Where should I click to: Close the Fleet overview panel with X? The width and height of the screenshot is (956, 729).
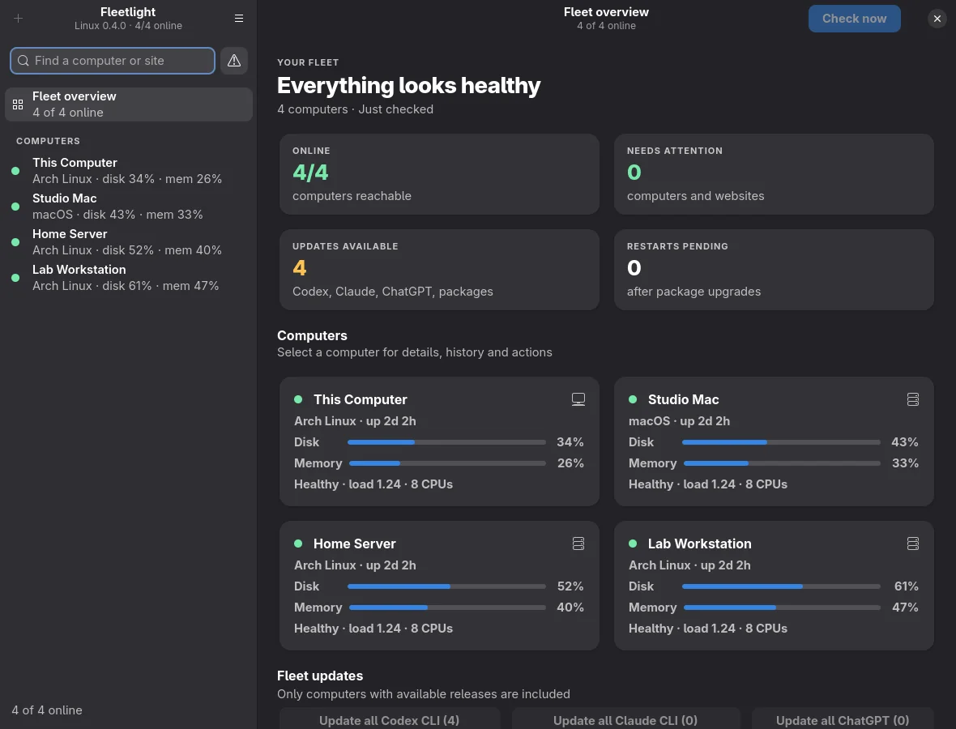click(x=937, y=19)
